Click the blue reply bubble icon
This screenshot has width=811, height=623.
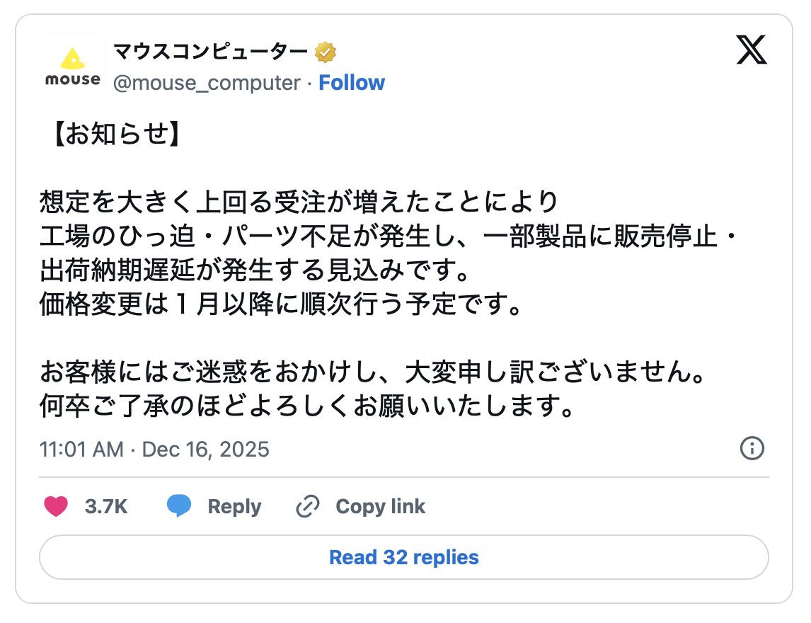click(179, 506)
